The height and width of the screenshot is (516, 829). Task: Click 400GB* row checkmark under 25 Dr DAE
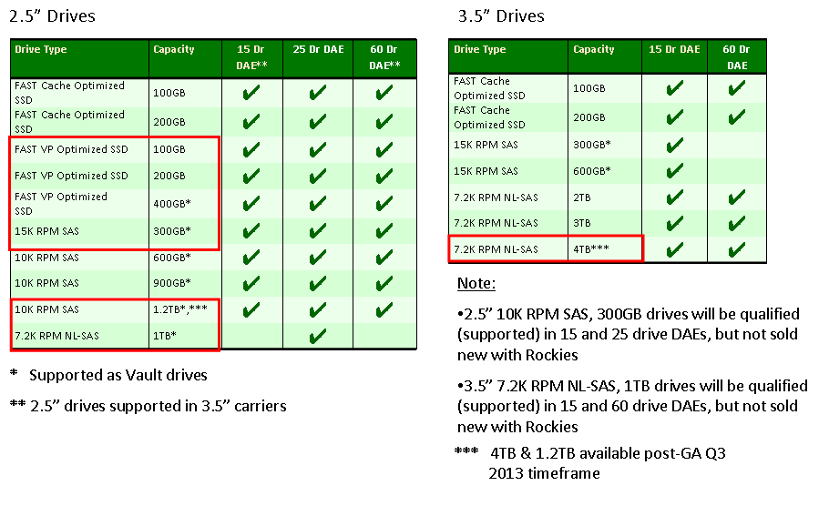click(x=318, y=203)
